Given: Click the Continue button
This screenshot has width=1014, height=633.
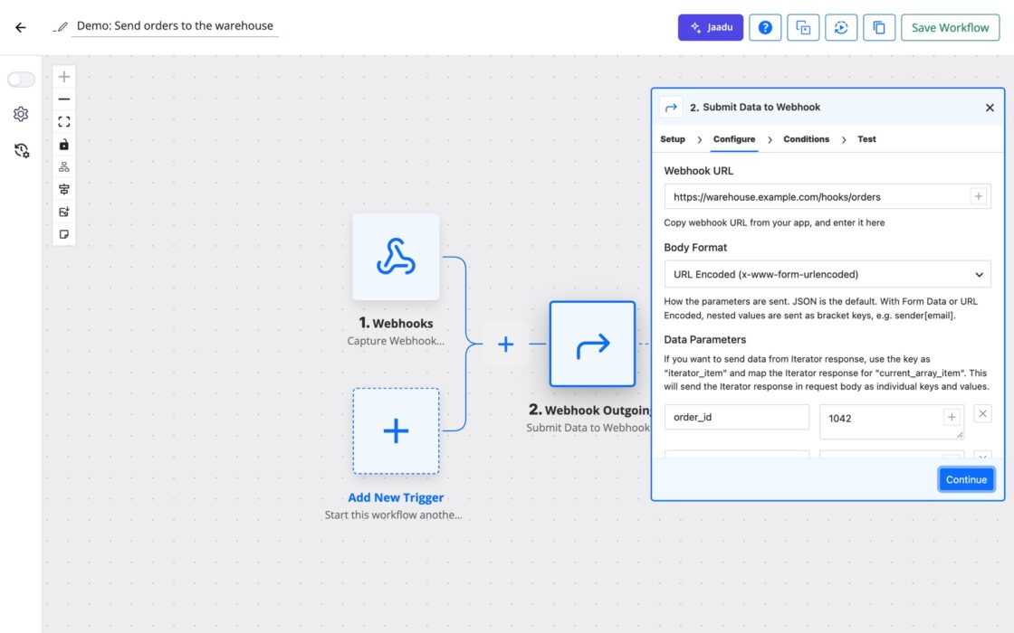Looking at the screenshot, I should (966, 479).
